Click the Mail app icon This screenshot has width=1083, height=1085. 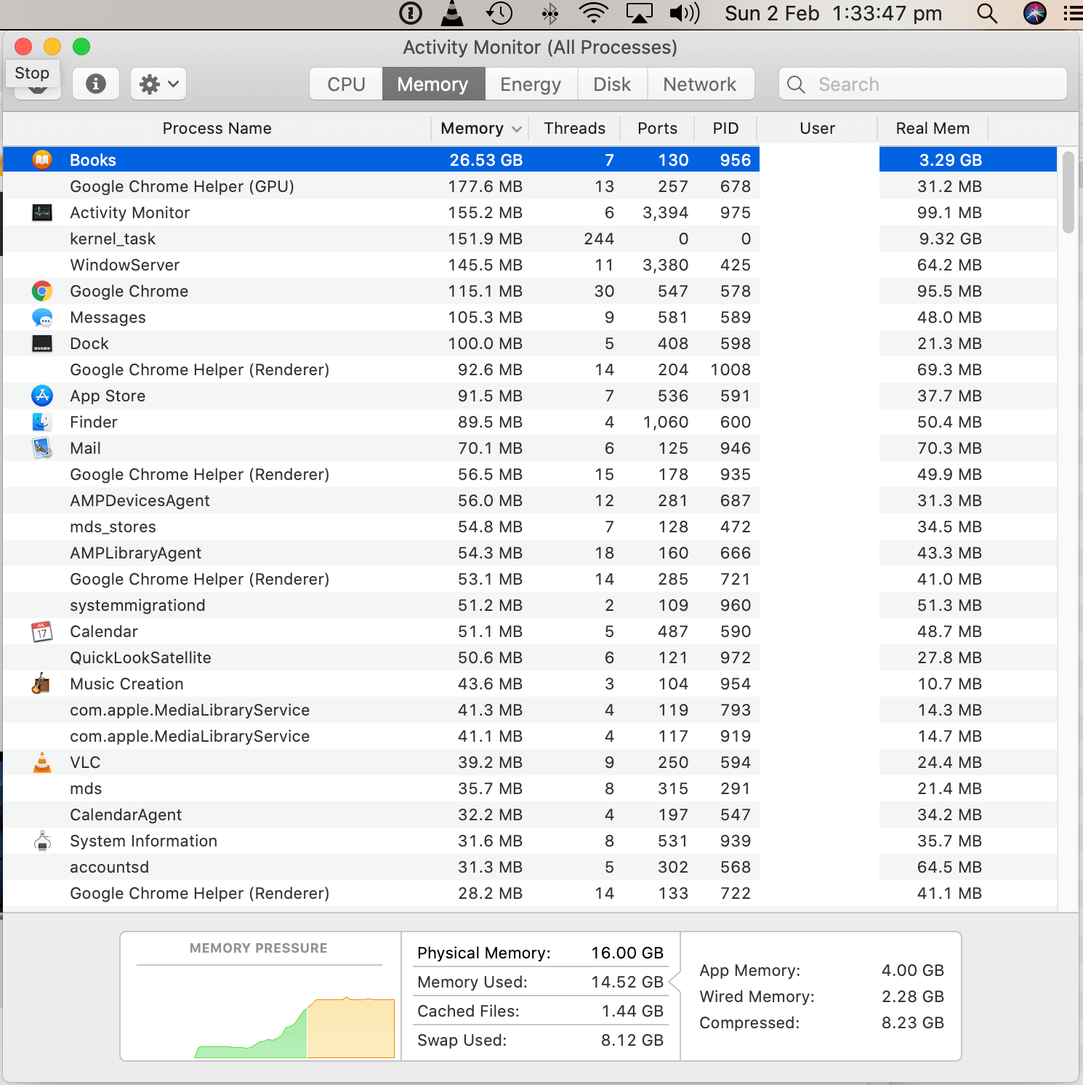pos(42,448)
